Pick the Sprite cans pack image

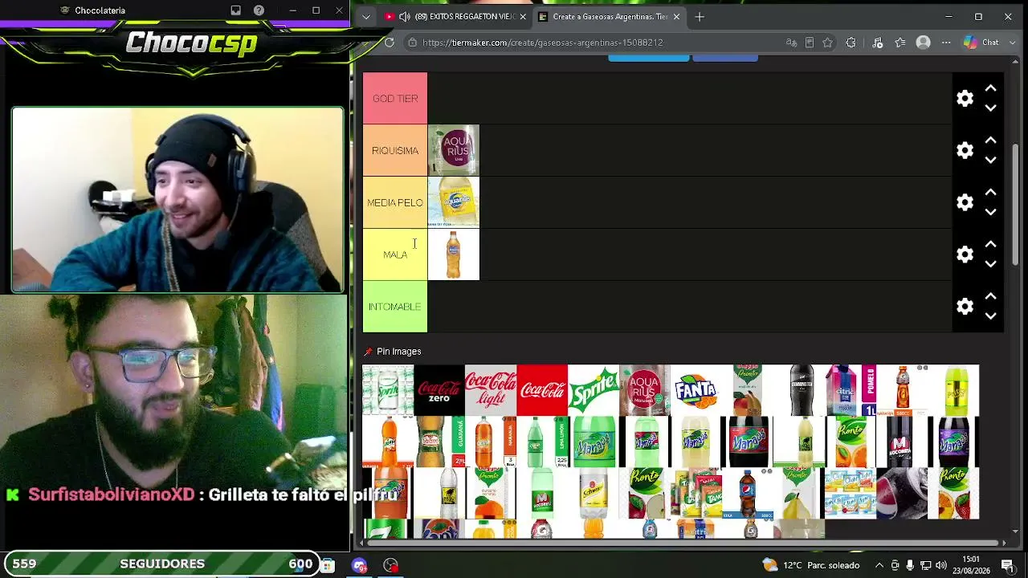tap(388, 390)
